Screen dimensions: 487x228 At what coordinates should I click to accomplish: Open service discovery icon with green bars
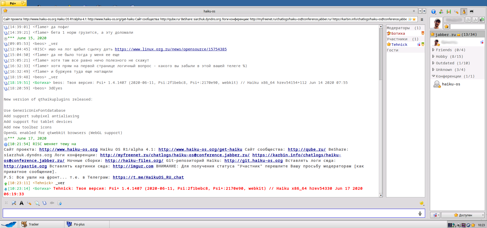(x=449, y=12)
